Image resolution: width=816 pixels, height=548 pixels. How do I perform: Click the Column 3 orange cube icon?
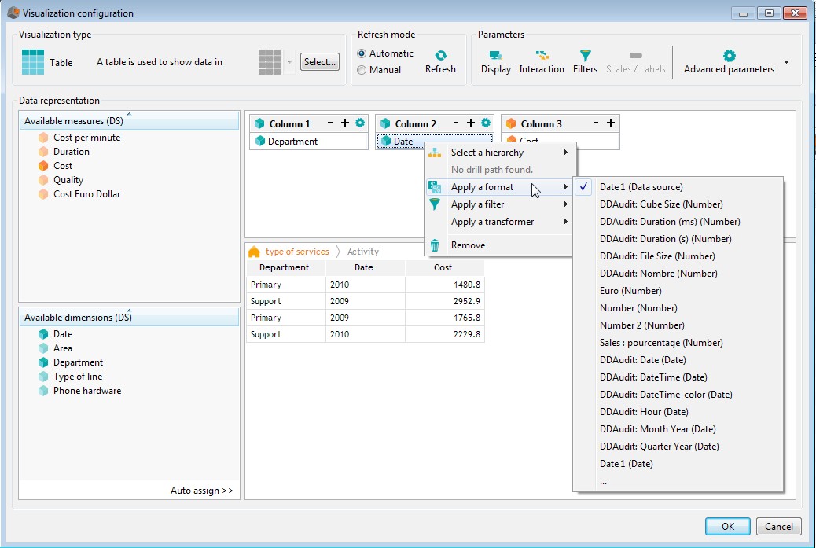(511, 123)
